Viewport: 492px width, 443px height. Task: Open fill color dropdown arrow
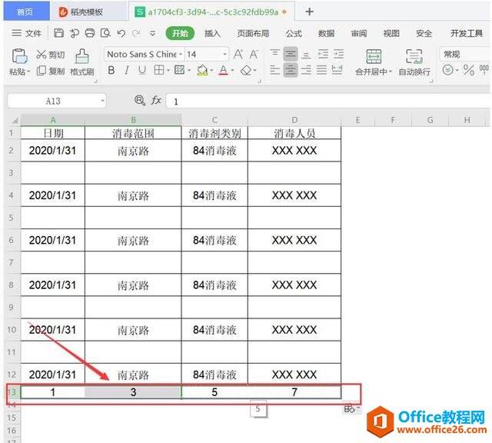211,70
